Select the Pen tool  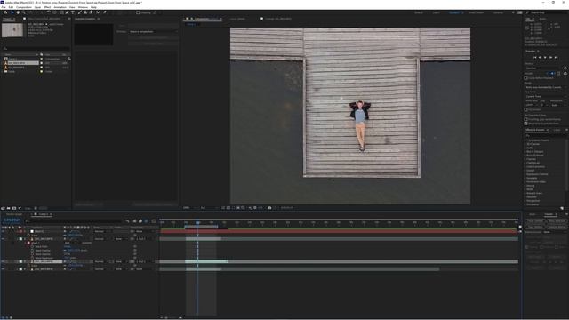(67, 12)
